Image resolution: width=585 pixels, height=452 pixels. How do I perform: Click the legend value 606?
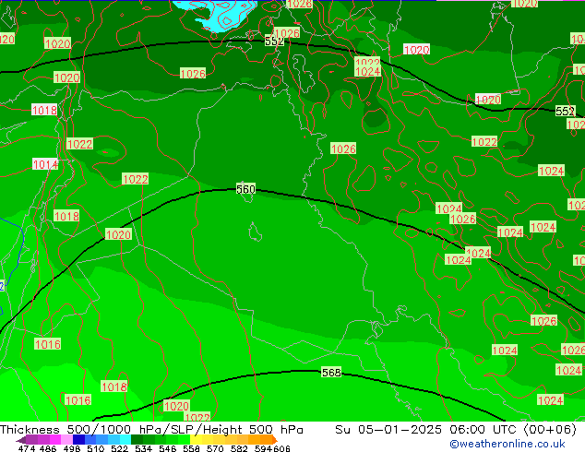click(282, 448)
